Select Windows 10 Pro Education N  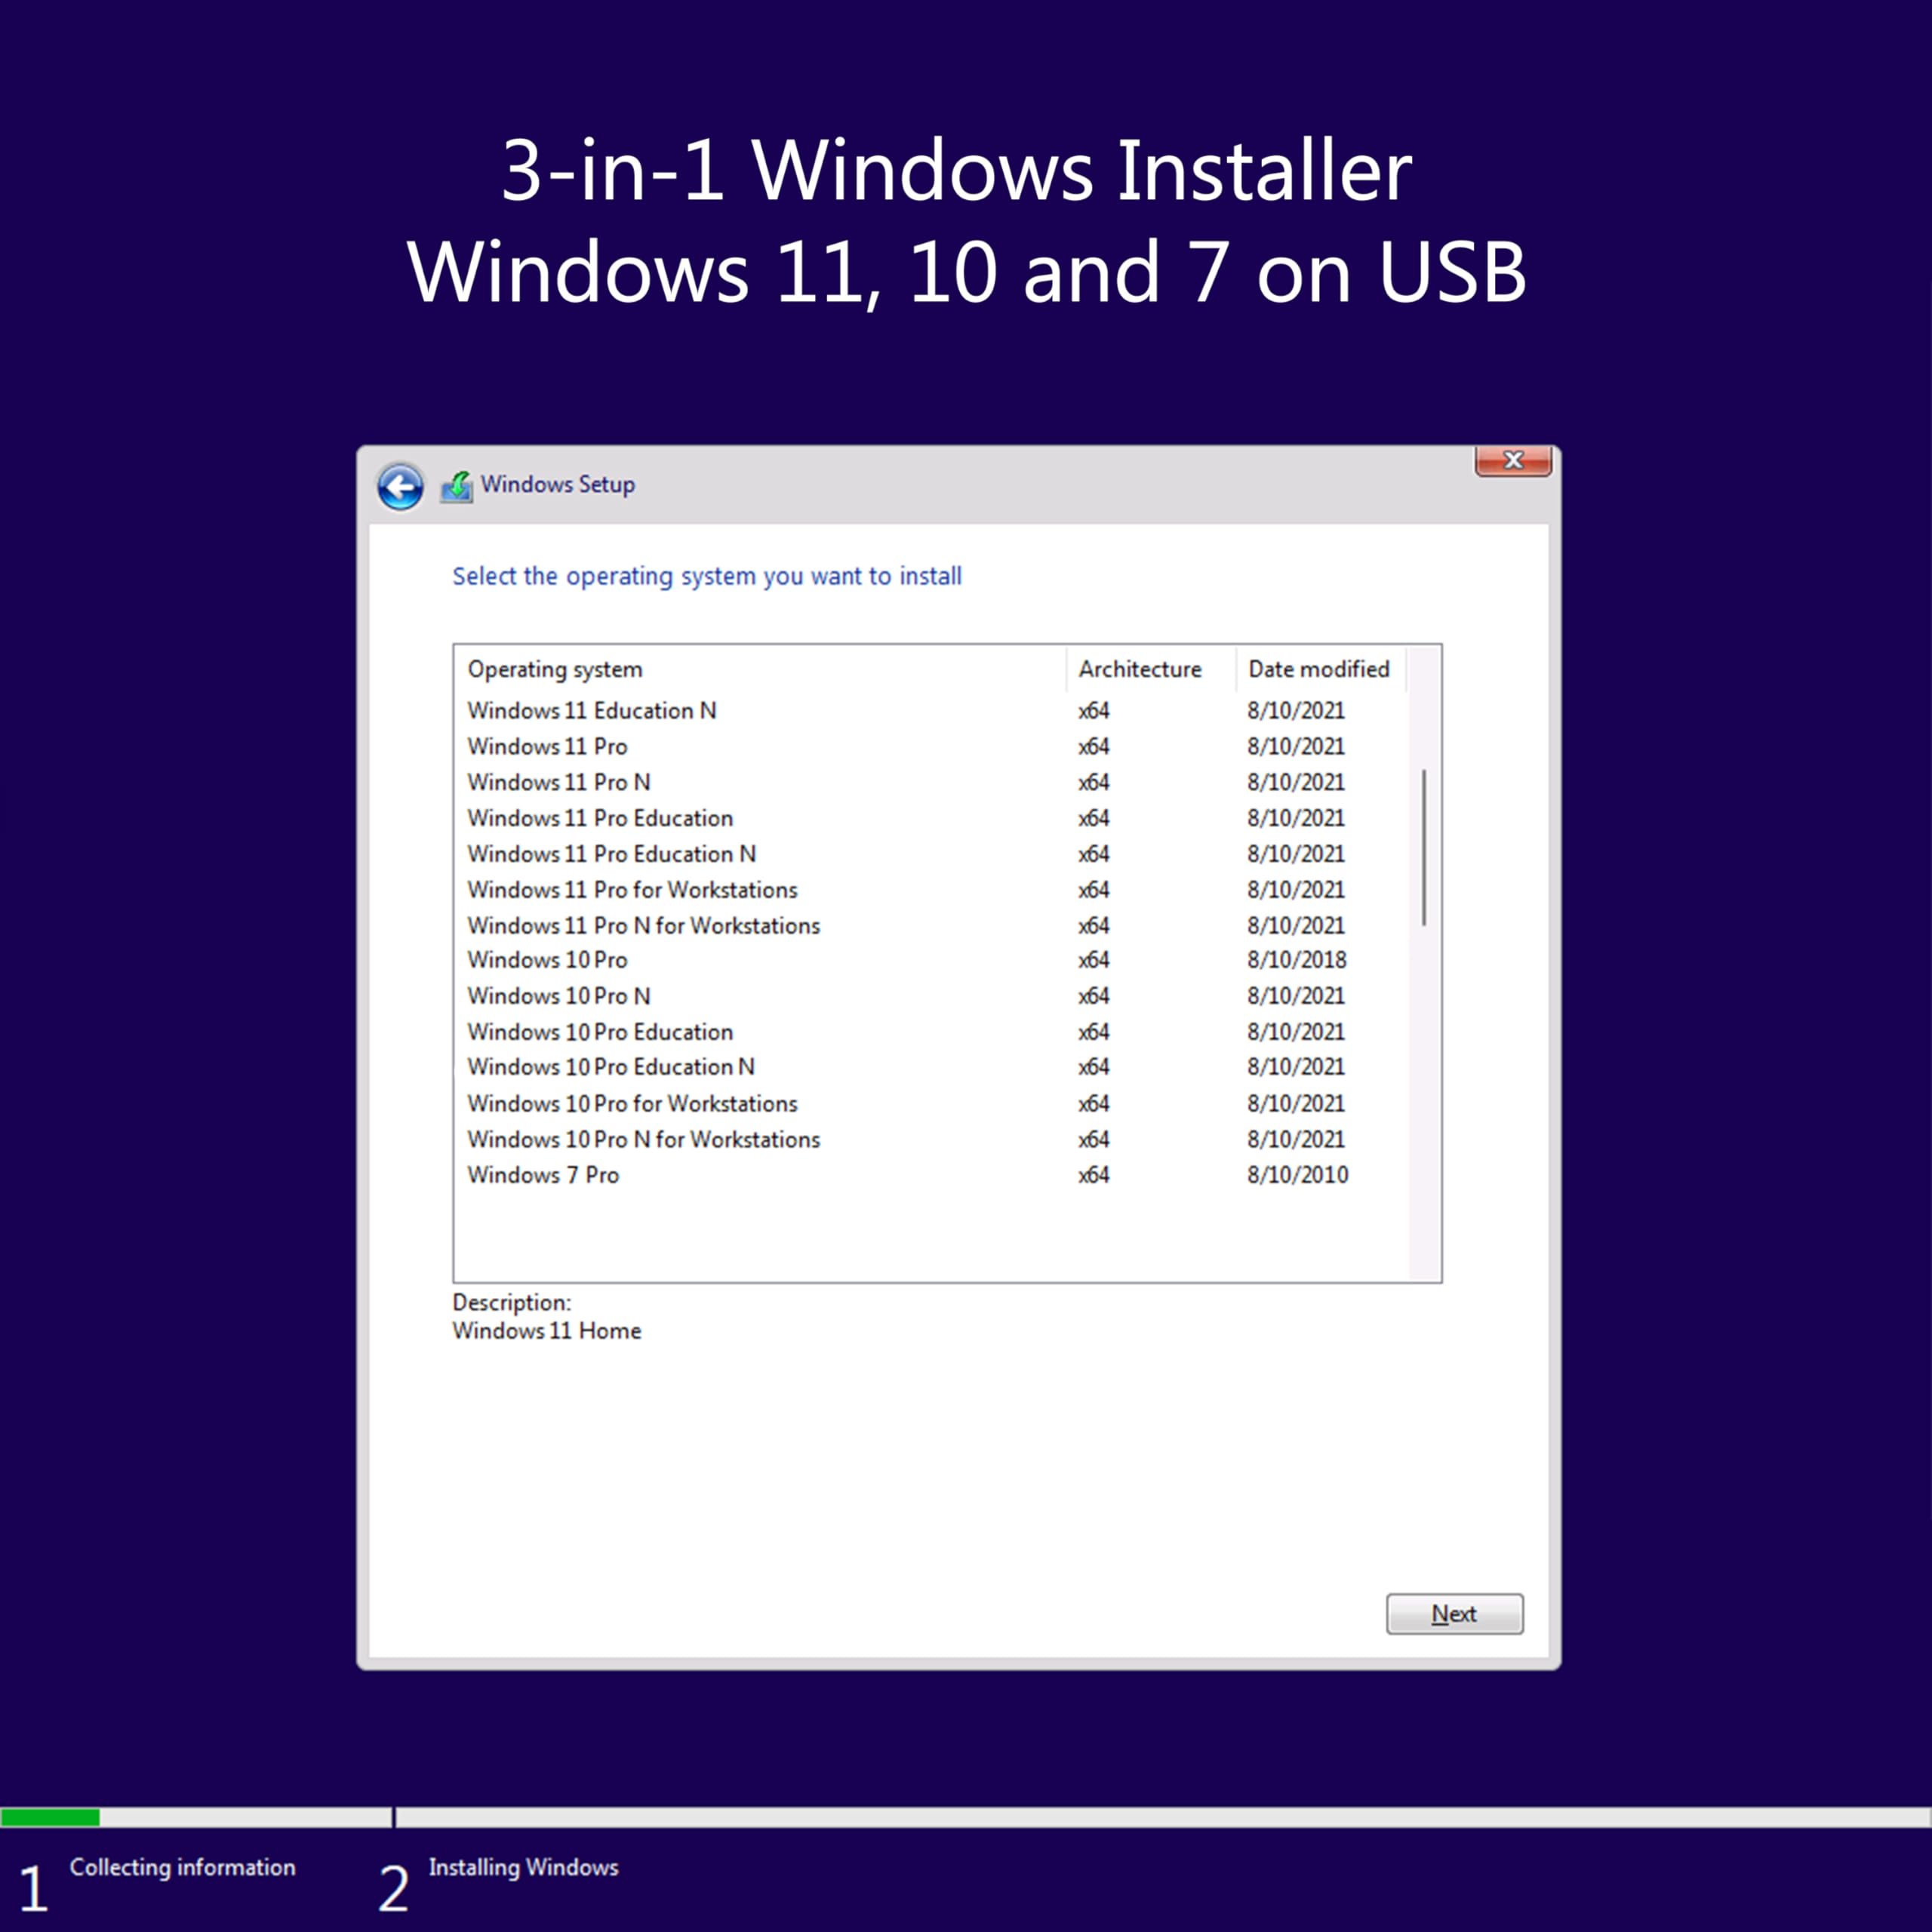click(611, 1067)
